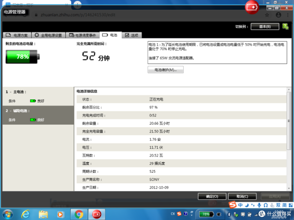294x220 pixels.
Task: Click the 剩余容量 20.66 瓦小时 row
Action: (181, 124)
